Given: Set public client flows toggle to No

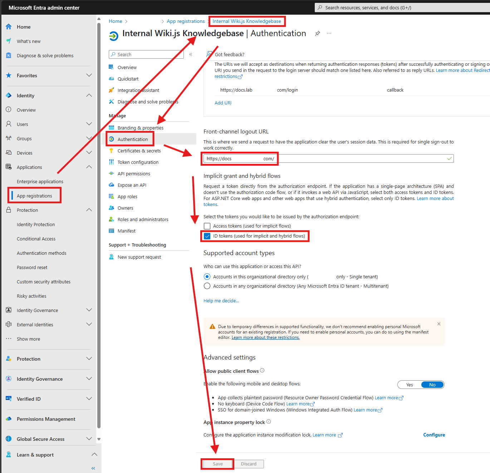Looking at the screenshot, I should click(x=432, y=385).
